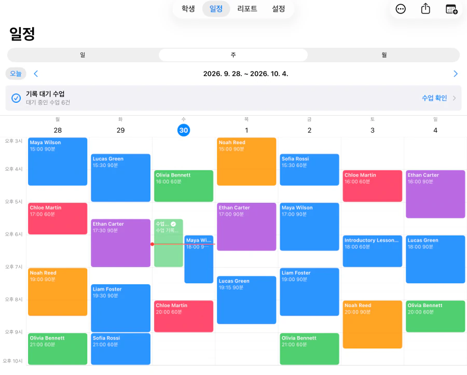Open Liam Foster 19:30 Tuesday lesson

coord(120,308)
